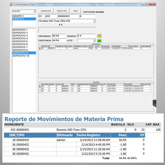
Task: Click the top field showing 00000432
Action: pyautogui.click(x=68, y=16)
